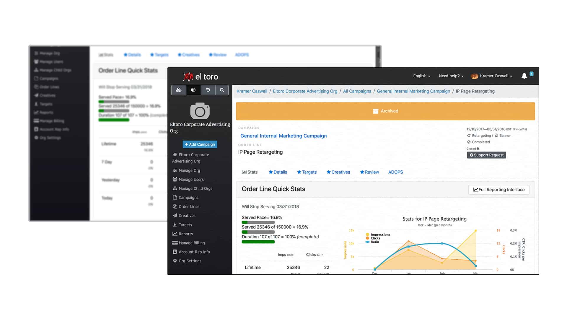Click the March data point on Impressions line
Image resolution: width=567 pixels, height=319 pixels.
pos(476,230)
